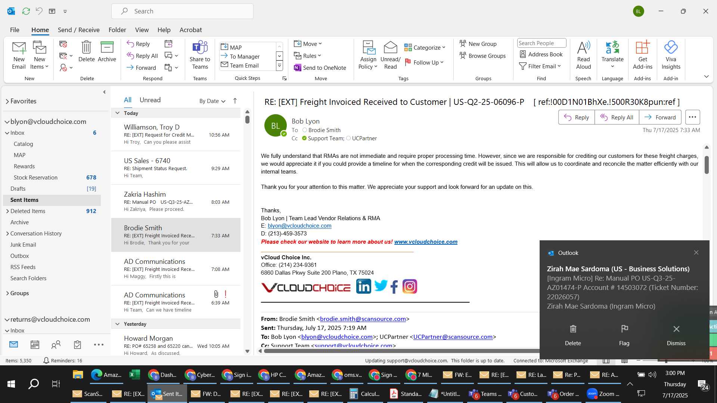
Task: Open the Help tab
Action: point(164,30)
